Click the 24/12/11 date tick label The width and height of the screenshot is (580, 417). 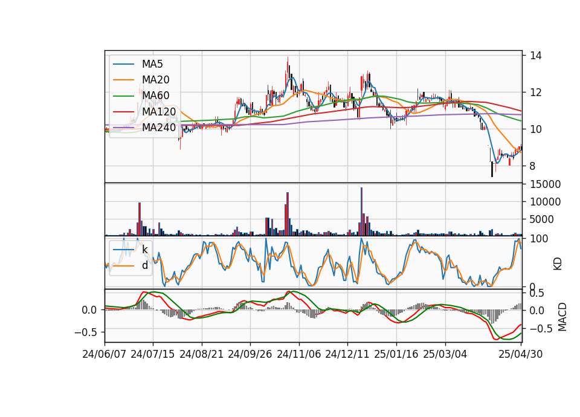pos(347,354)
